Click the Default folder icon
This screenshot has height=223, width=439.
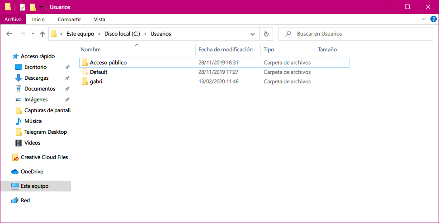pyautogui.click(x=85, y=72)
